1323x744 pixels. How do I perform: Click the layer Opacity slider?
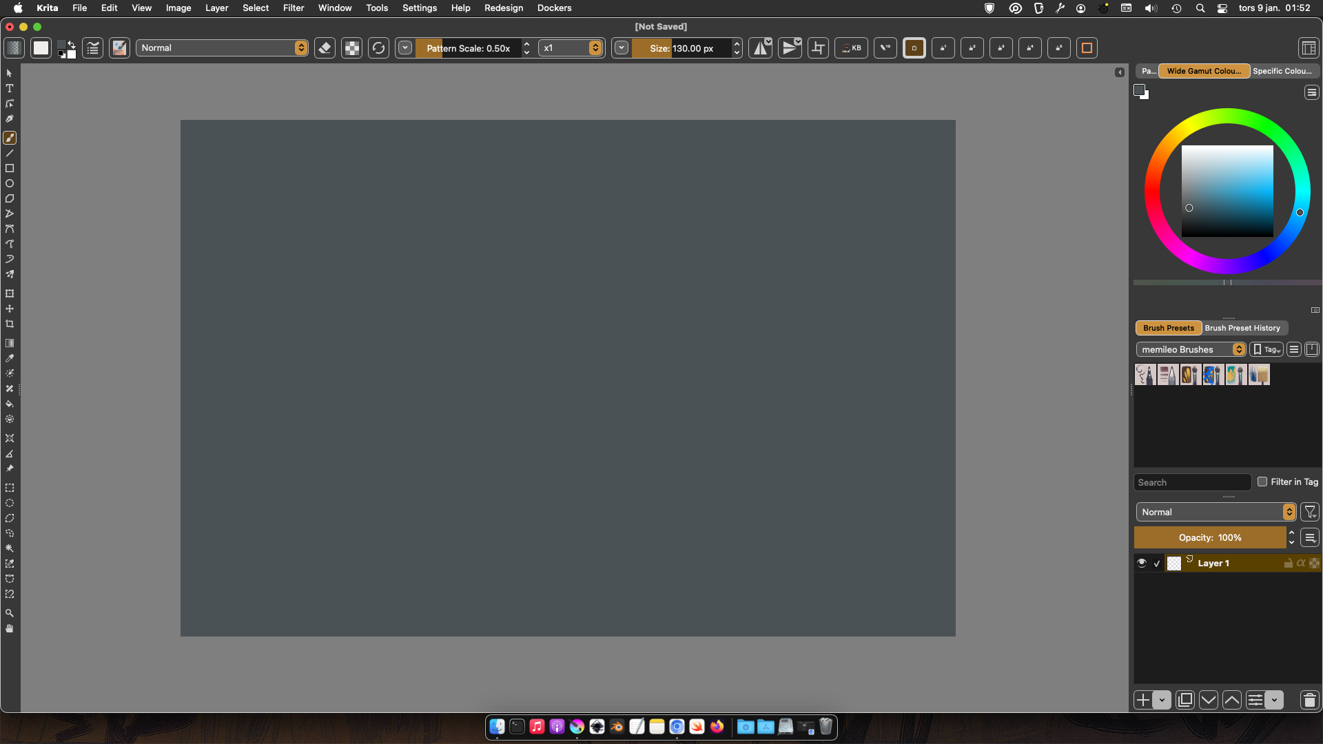(1209, 537)
